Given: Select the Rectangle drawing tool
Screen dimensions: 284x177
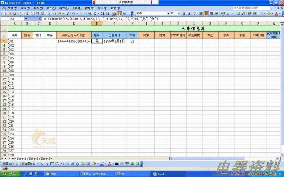Looking at the screenshot, I should coord(52,164).
